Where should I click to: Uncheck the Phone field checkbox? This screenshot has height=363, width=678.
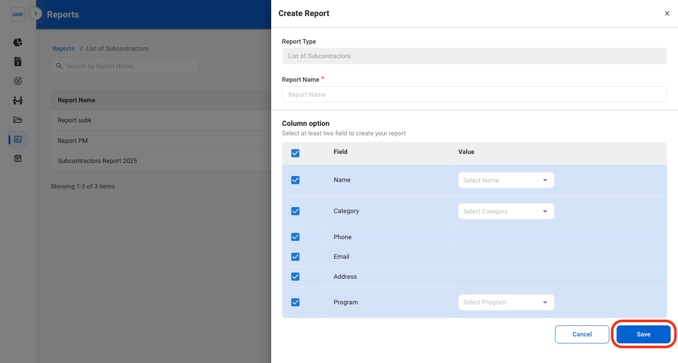click(x=295, y=237)
